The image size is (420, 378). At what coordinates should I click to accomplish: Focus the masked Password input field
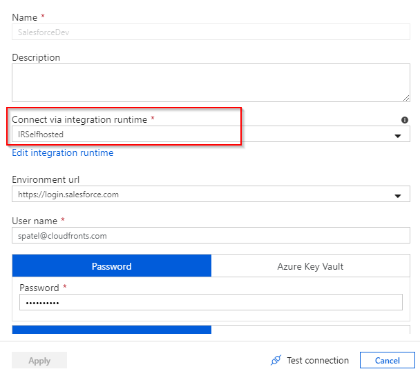211,303
